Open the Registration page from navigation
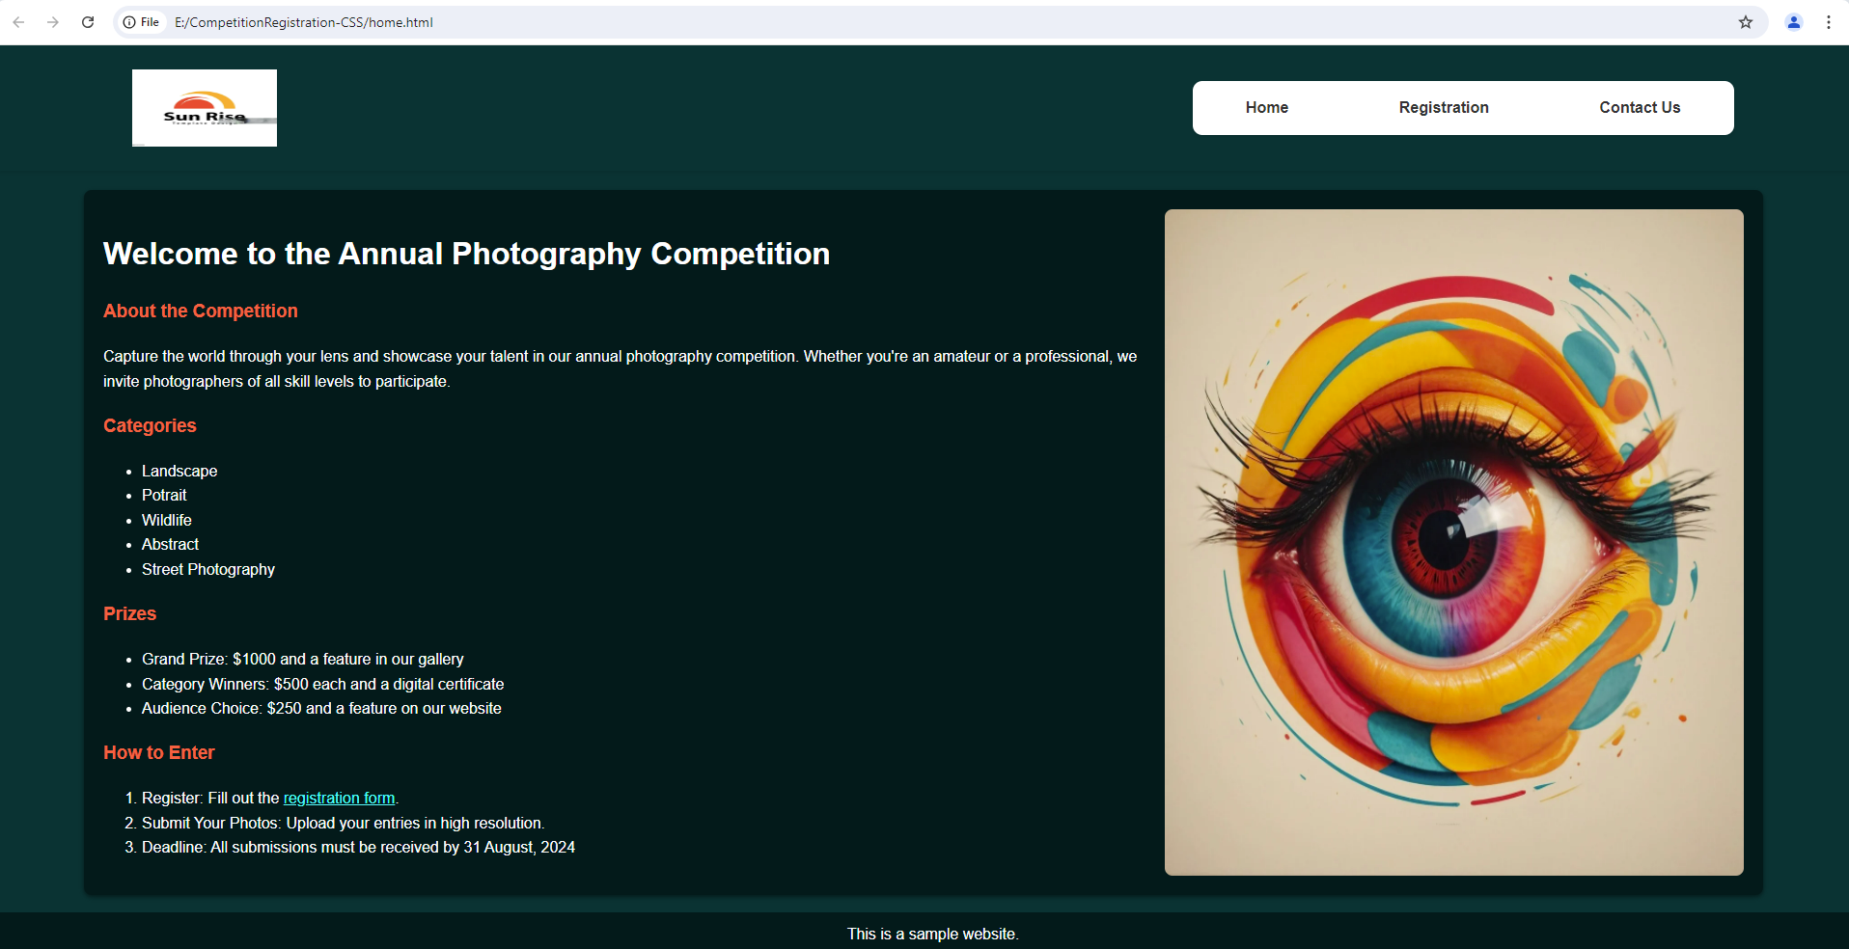1849x949 pixels. (x=1443, y=107)
